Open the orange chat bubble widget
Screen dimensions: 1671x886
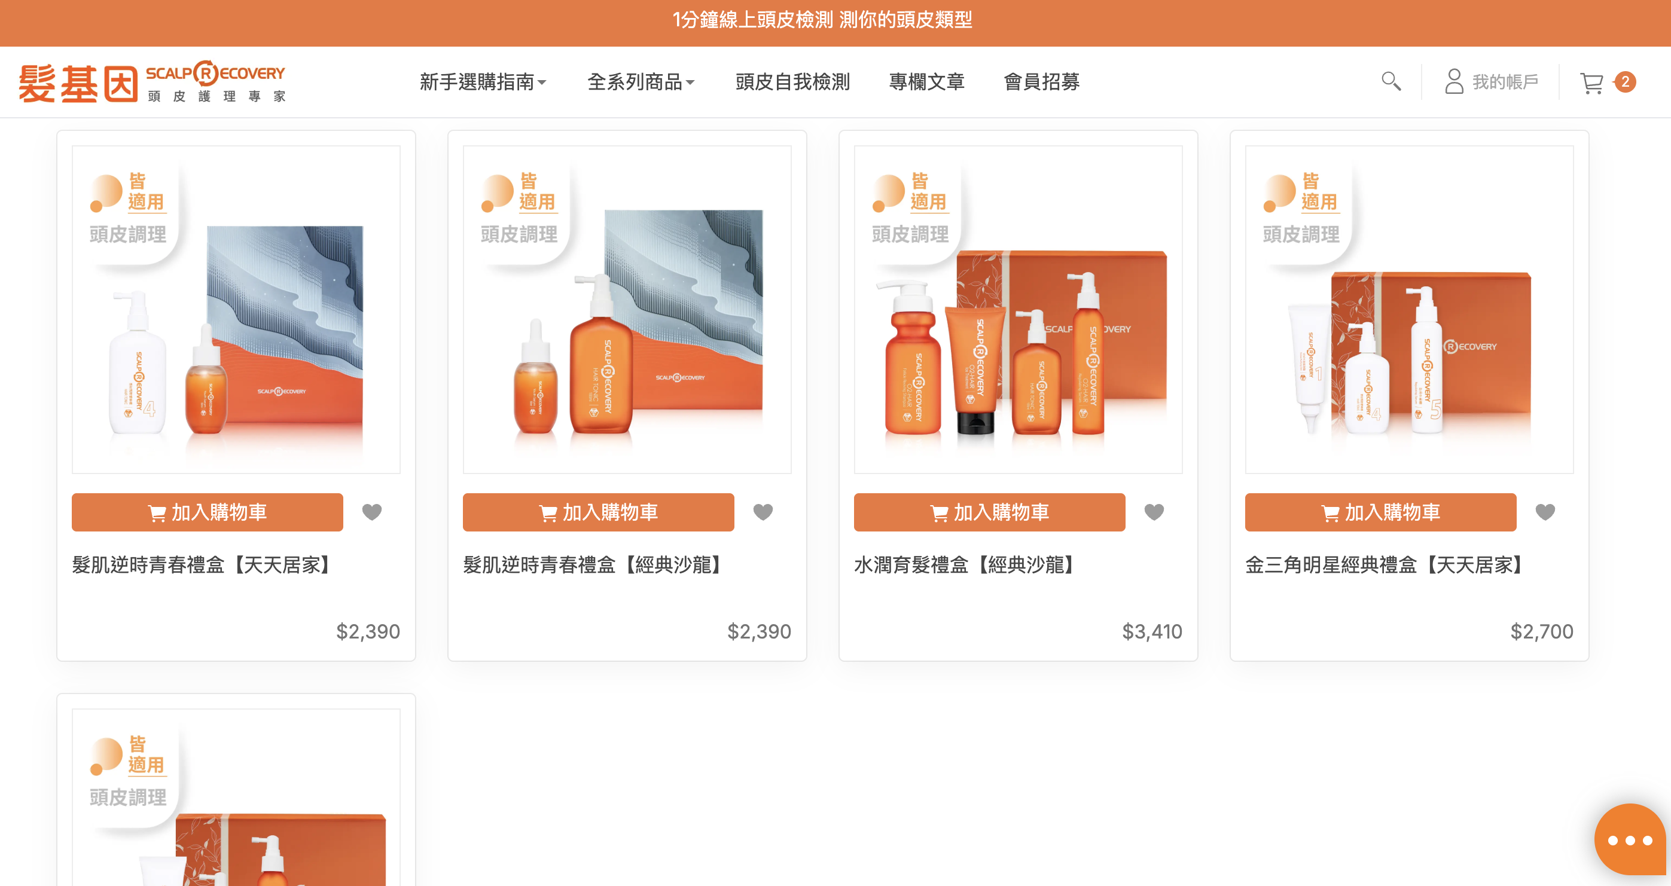click(1630, 840)
